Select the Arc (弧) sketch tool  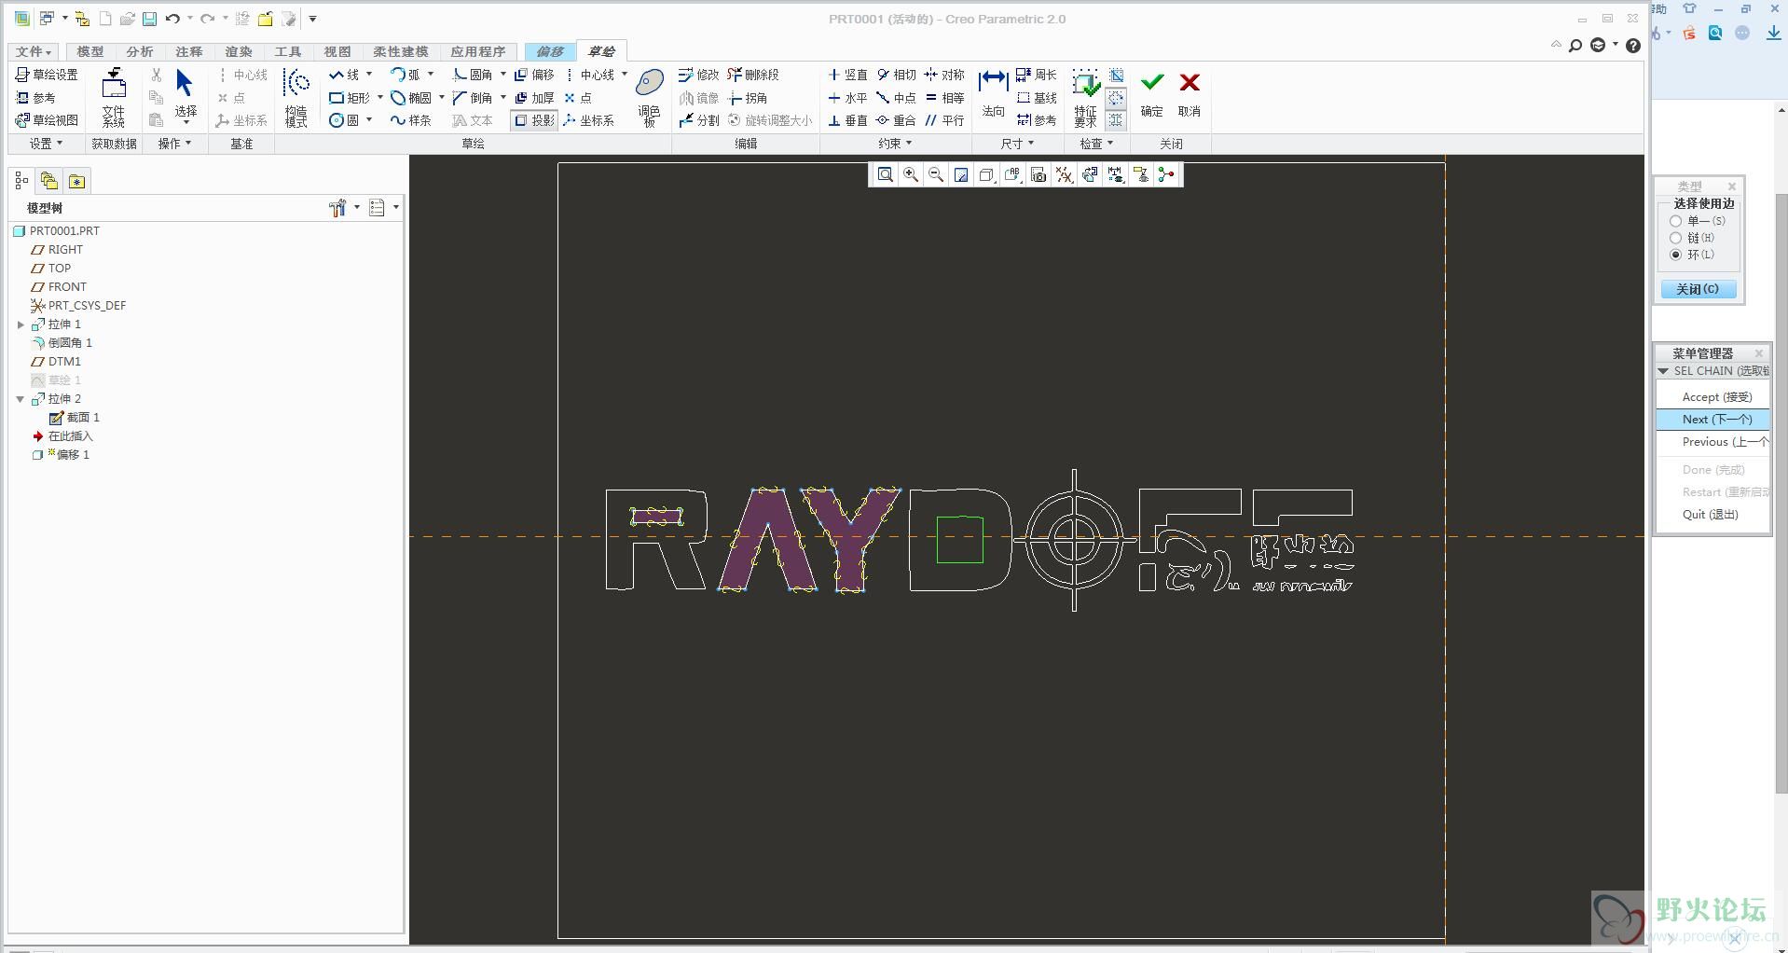point(406,75)
